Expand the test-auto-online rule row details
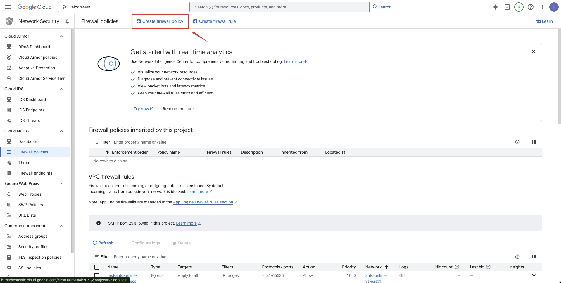The height and width of the screenshot is (283, 561). pos(534,275)
